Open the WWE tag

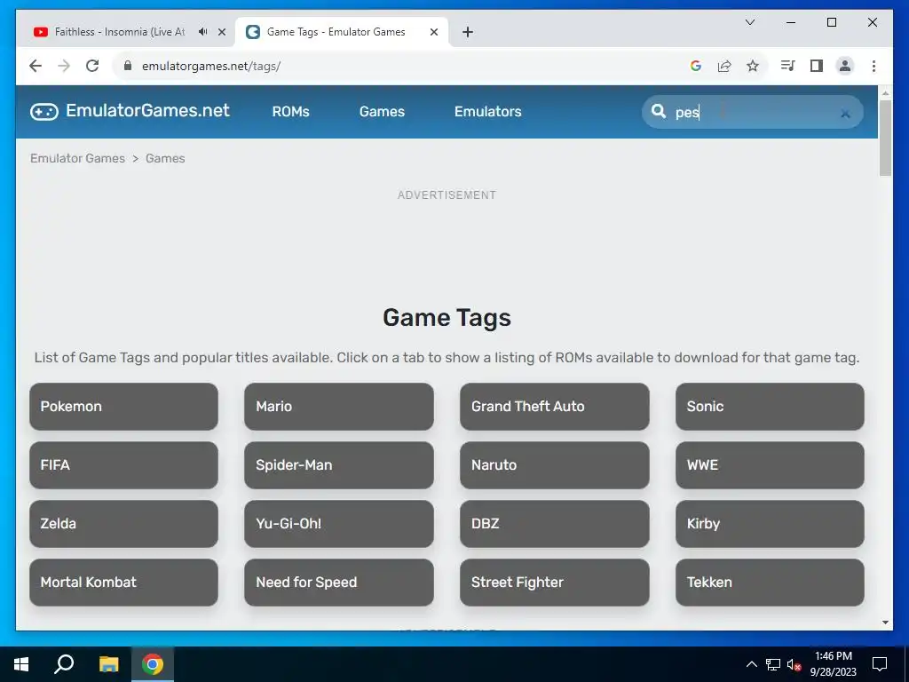[770, 465]
